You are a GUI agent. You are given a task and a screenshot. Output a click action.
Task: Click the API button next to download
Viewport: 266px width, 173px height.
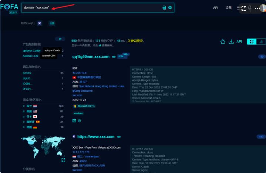(x=239, y=41)
